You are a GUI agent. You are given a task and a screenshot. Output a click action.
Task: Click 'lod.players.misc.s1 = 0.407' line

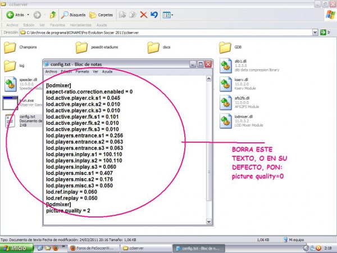(x=79, y=173)
